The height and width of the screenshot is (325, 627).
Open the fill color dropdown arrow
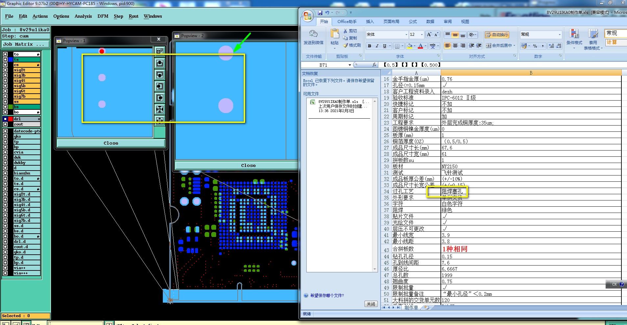click(414, 46)
